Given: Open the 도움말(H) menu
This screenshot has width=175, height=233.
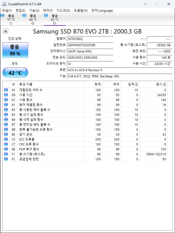Looking at the screenshot, I should click(x=81, y=11).
